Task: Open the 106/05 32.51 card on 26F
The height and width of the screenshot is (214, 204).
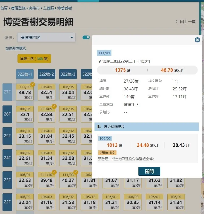Action: [x=68, y=114]
